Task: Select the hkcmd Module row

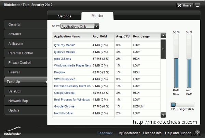Action: click(107, 113)
